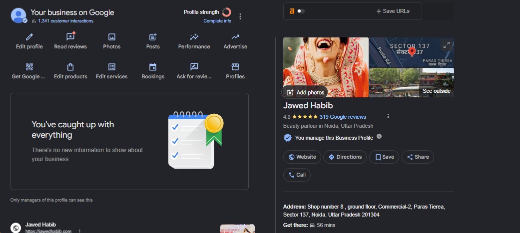Image resolution: width=520 pixels, height=233 pixels.
Task: Click 'You've caught up with everything' card
Action: click(x=130, y=142)
